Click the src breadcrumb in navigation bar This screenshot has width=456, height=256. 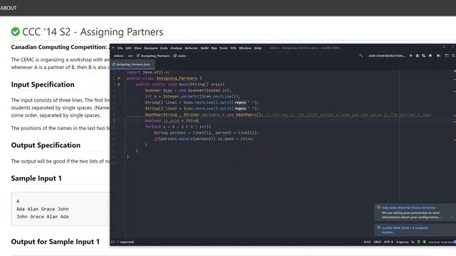[130, 55]
